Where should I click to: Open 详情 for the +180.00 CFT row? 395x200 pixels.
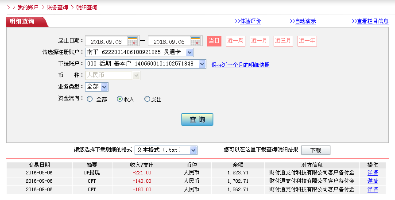tap(372, 189)
